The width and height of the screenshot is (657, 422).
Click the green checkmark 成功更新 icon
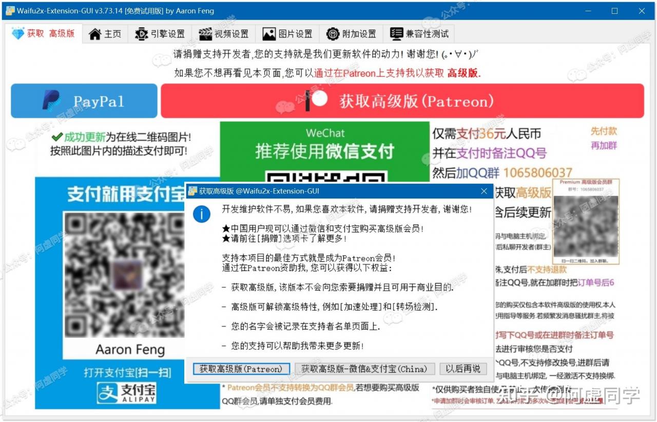[x=57, y=137]
